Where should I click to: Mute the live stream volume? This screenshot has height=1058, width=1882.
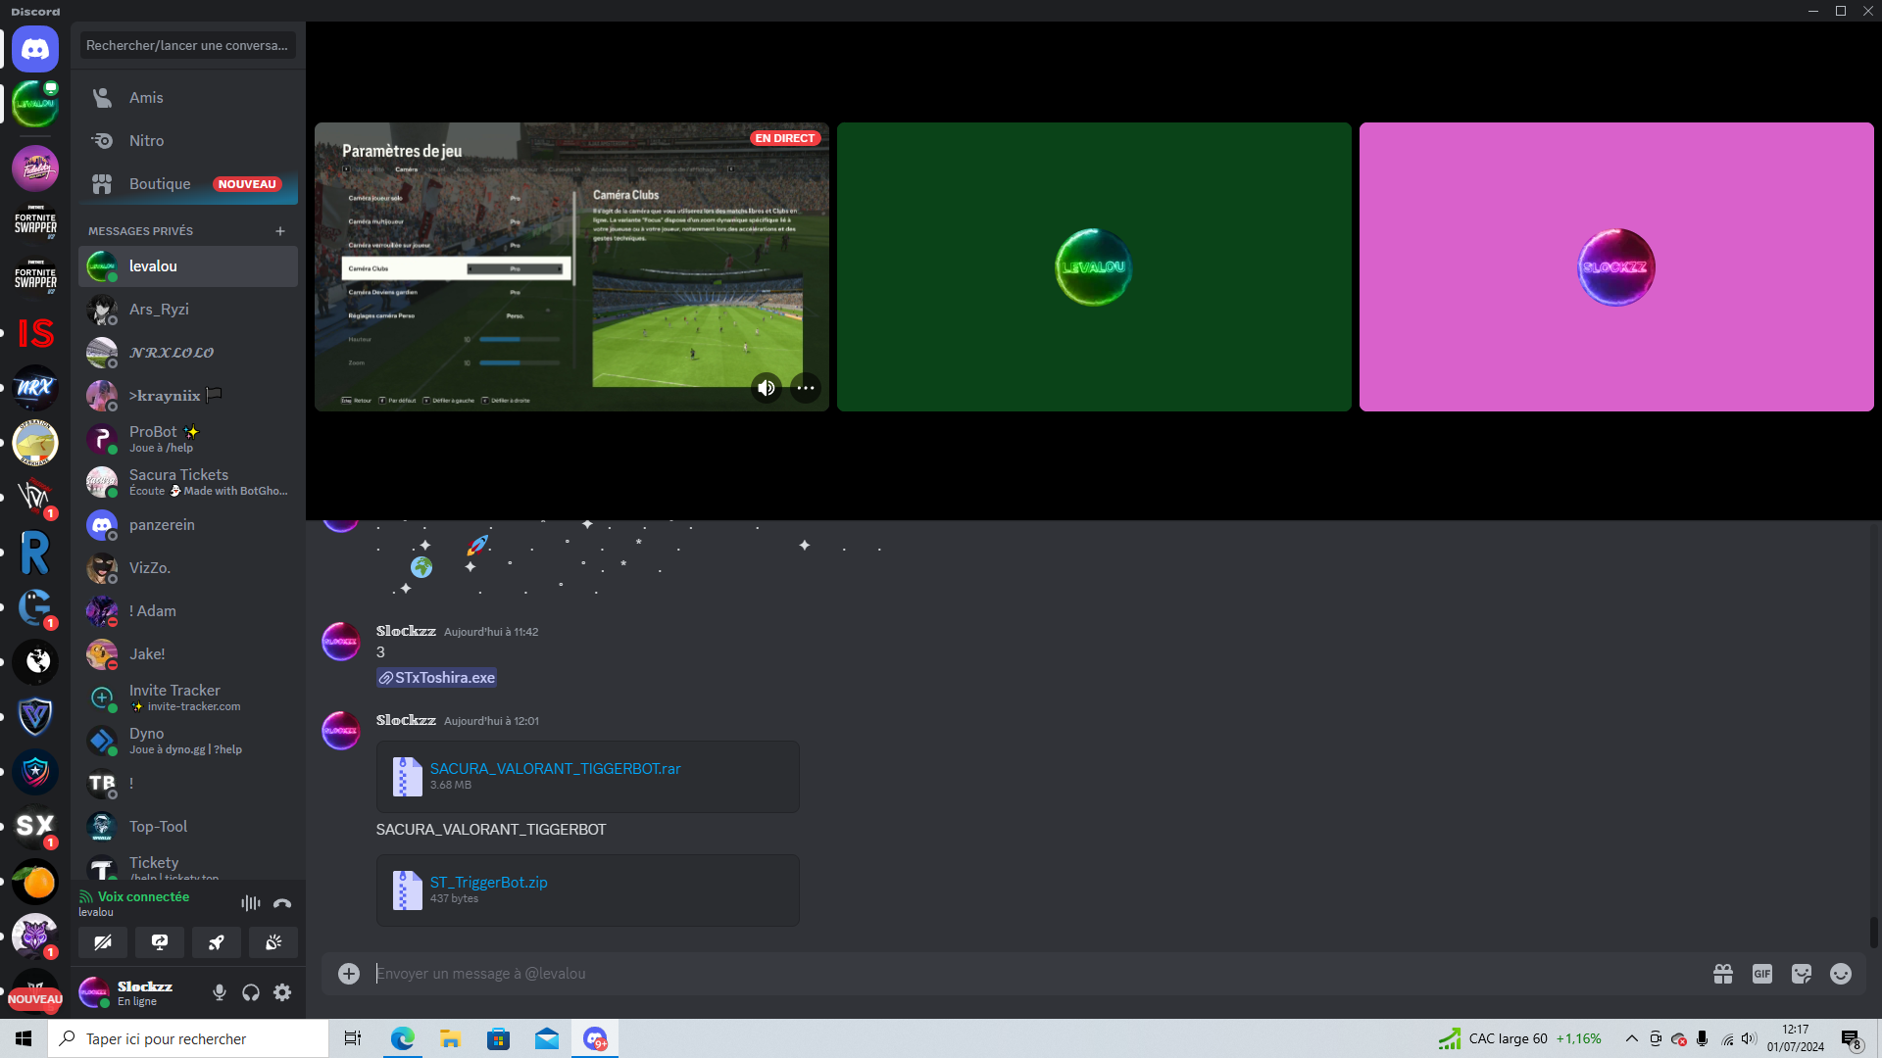pos(767,388)
